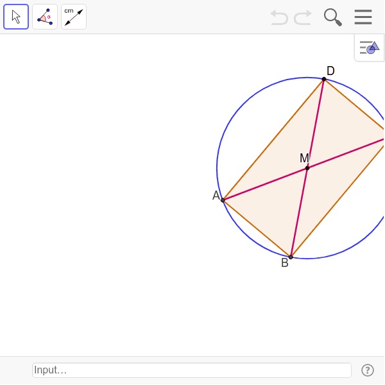Image resolution: width=385 pixels, height=385 pixels.
Task: Undo the last action
Action: (x=279, y=17)
